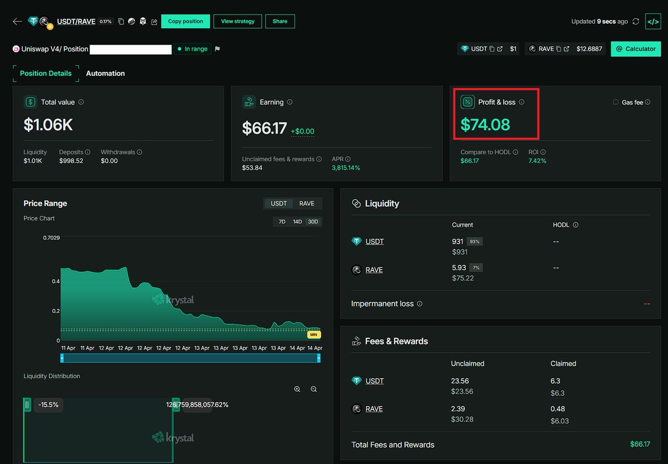Open the external share-arrow icon in header

point(154,22)
